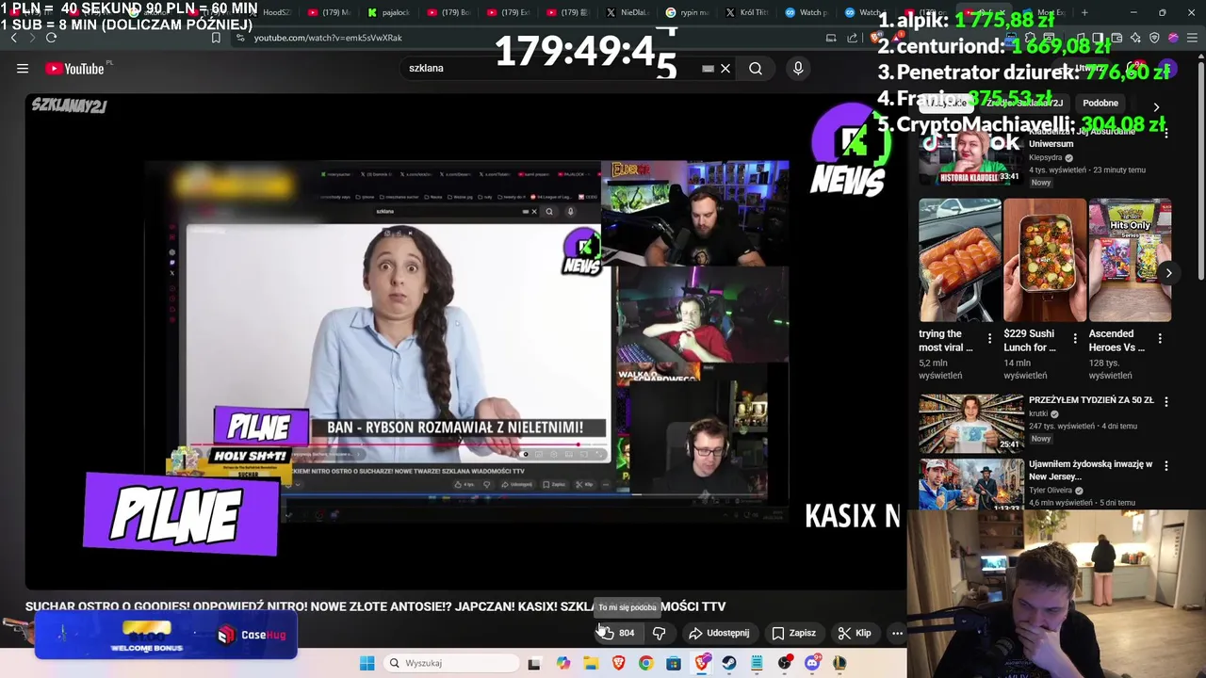Open options for 'Ascended Heroes Vs' Short

(x=1160, y=339)
